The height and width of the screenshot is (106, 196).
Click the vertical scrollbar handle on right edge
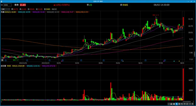195,54
